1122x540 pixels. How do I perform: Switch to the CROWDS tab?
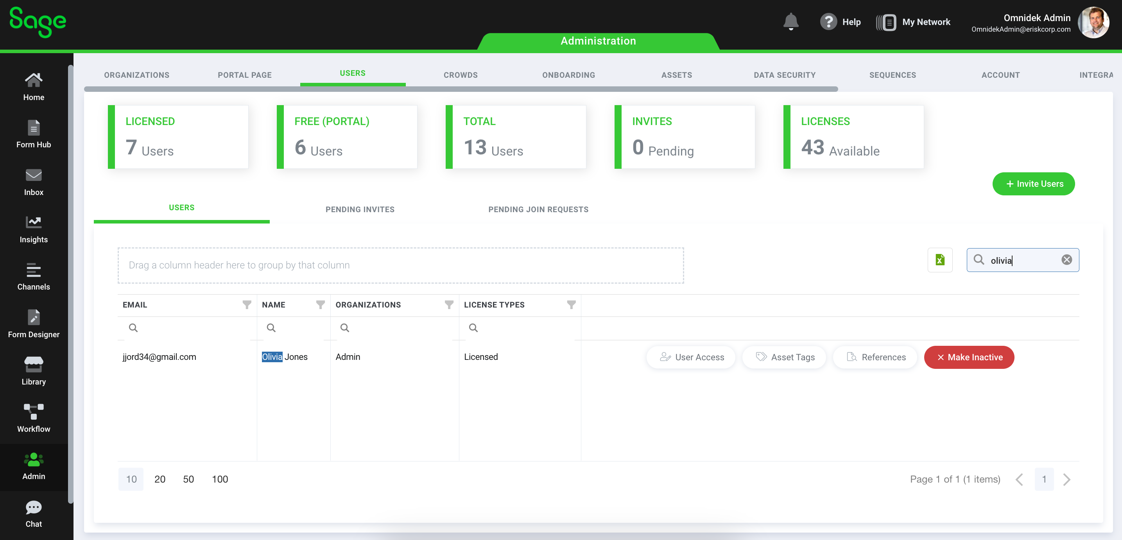[461, 75]
